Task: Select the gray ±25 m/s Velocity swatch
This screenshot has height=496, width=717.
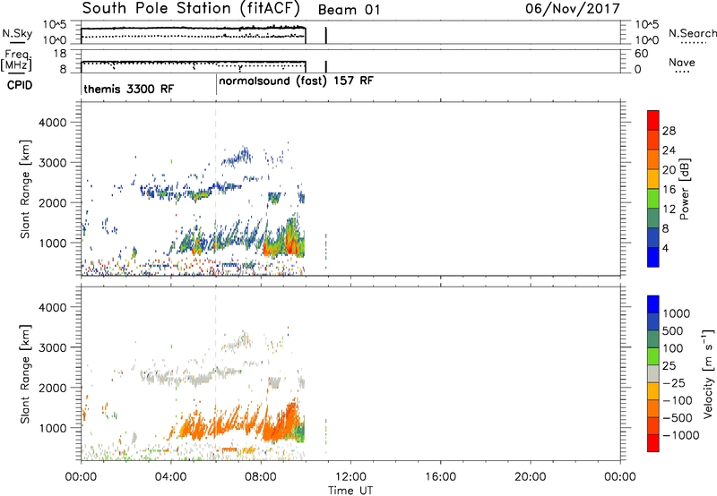Action: coord(653,374)
